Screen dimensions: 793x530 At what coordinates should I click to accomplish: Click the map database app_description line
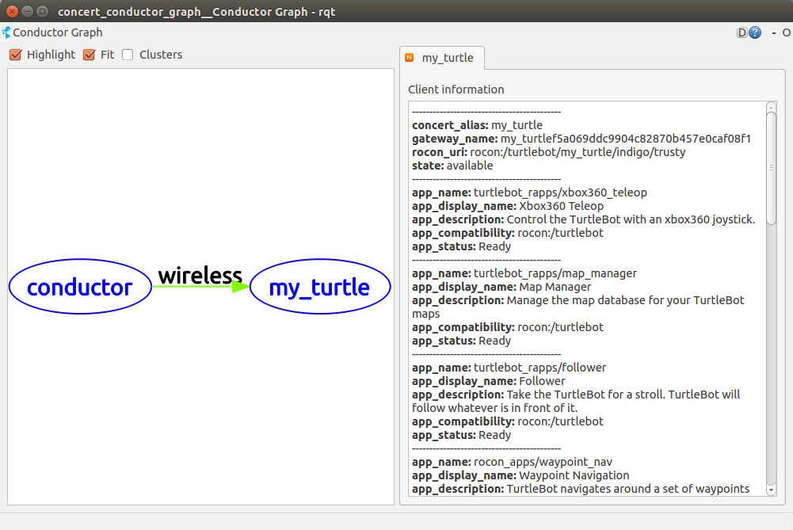(x=578, y=307)
